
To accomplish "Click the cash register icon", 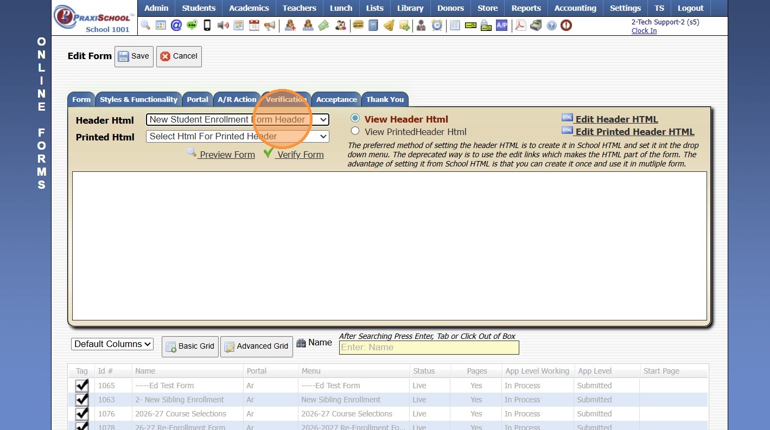I will click(536, 25).
